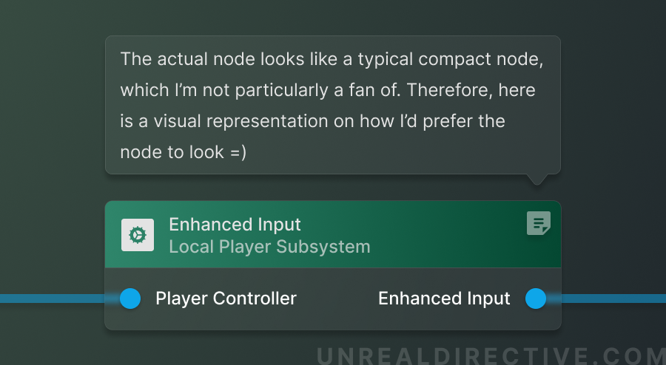Toggle the comment note icon on the node
The height and width of the screenshot is (365, 666).
tap(538, 223)
